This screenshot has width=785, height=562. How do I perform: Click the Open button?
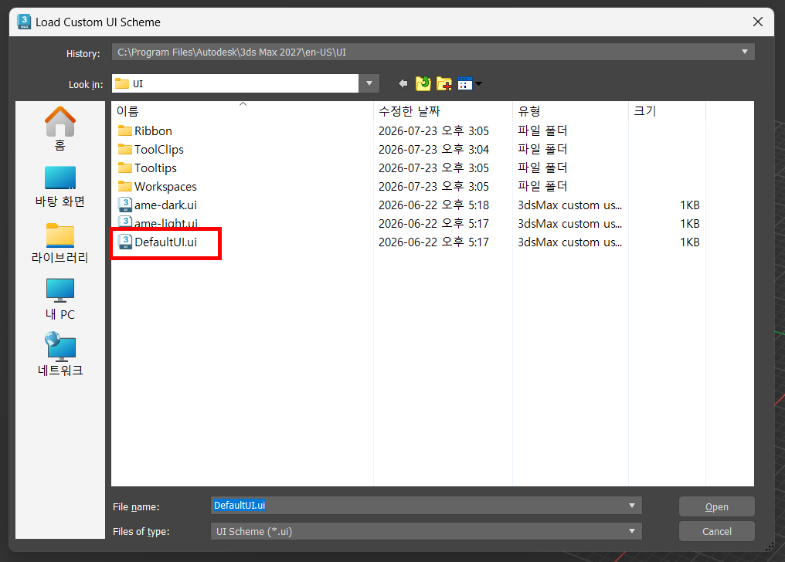pyautogui.click(x=716, y=506)
